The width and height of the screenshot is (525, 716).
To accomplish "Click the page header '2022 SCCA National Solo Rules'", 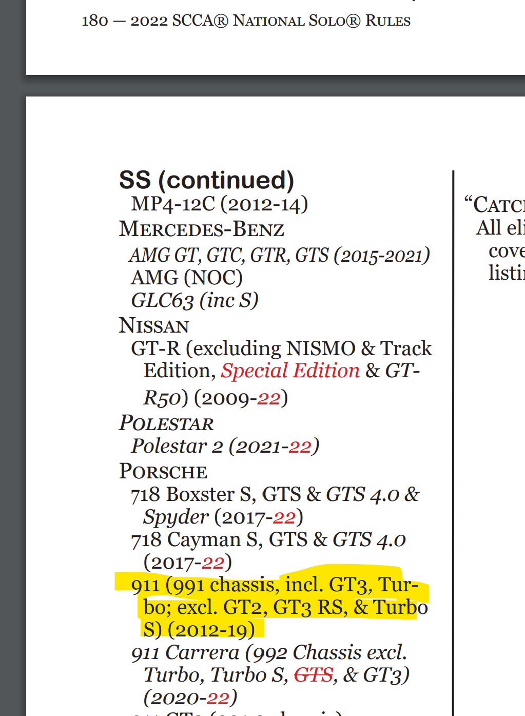I will click(270, 21).
